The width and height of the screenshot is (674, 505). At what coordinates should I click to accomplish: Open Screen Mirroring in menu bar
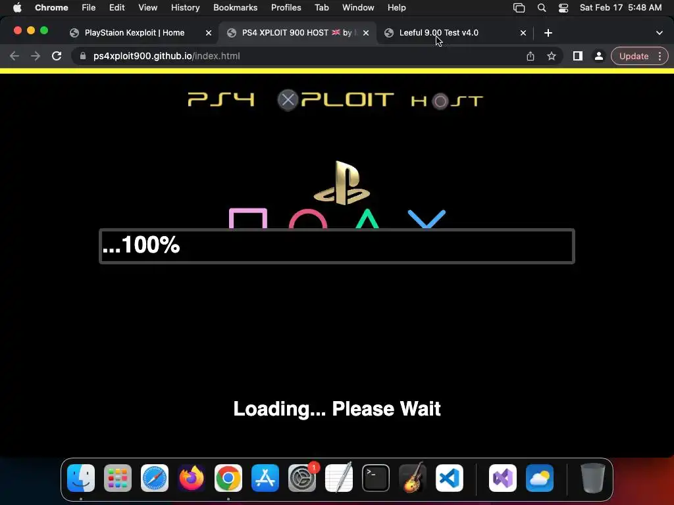coord(519,7)
